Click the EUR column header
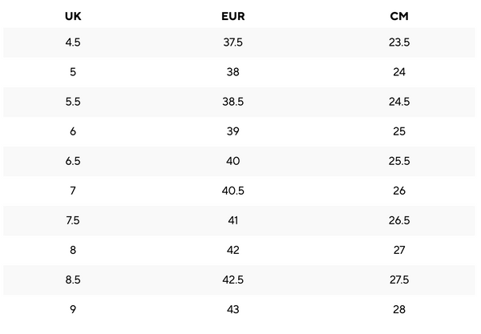The image size is (481, 334). (x=232, y=15)
